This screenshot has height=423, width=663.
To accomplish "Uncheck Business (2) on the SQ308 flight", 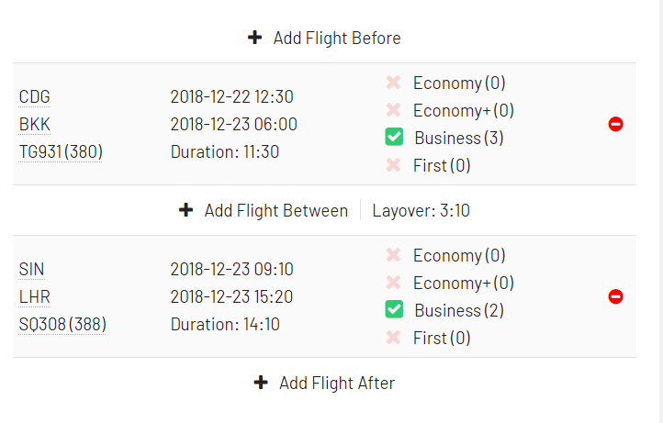I will tap(394, 310).
